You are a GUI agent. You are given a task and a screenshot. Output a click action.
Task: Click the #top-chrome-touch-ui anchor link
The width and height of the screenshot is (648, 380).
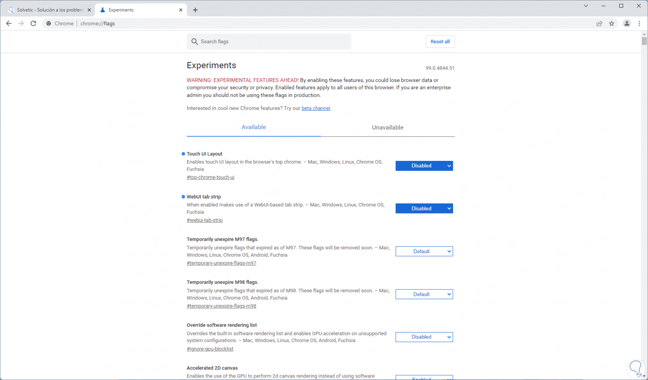(211, 177)
